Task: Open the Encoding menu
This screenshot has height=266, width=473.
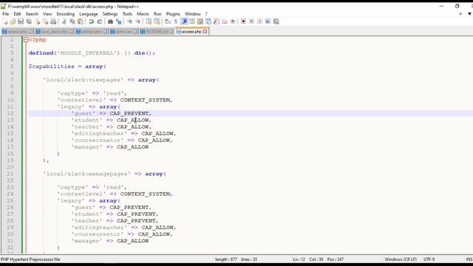Action: coord(66,14)
